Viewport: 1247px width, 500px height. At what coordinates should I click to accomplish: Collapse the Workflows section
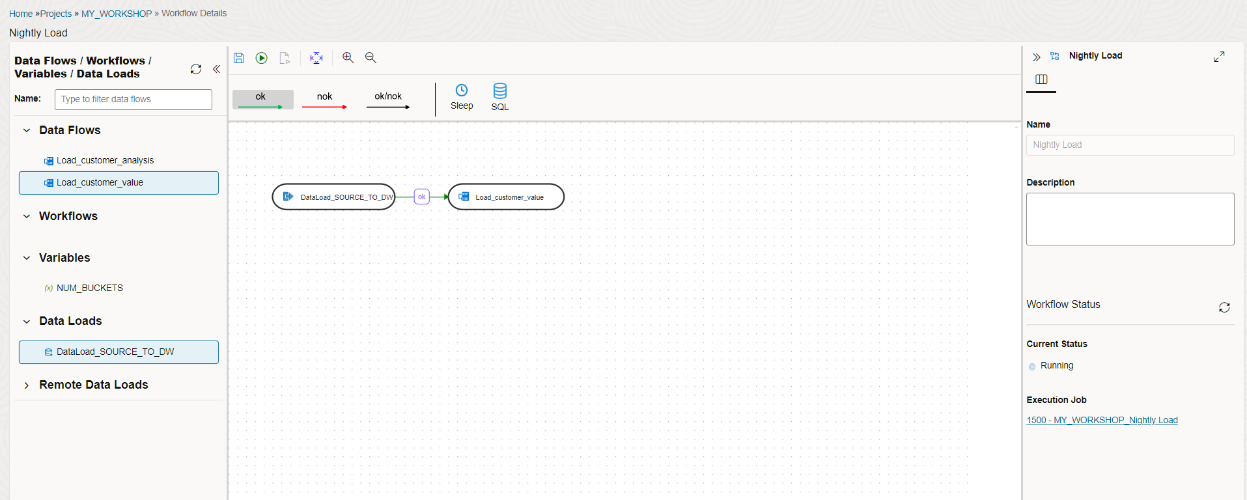tap(27, 216)
